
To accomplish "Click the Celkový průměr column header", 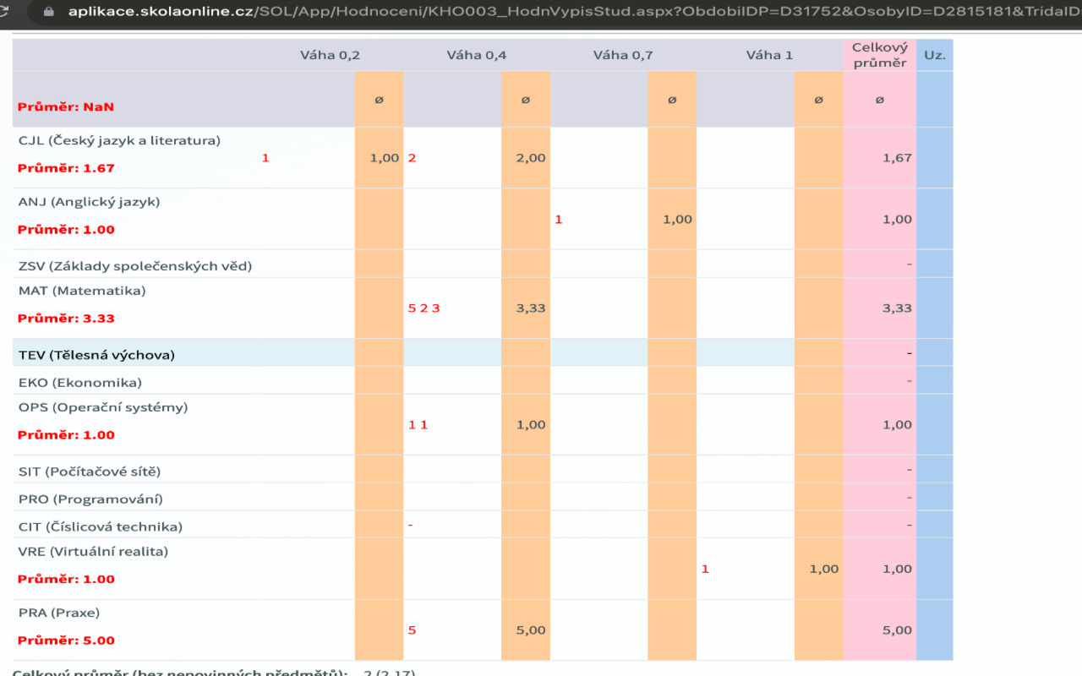I will point(879,55).
